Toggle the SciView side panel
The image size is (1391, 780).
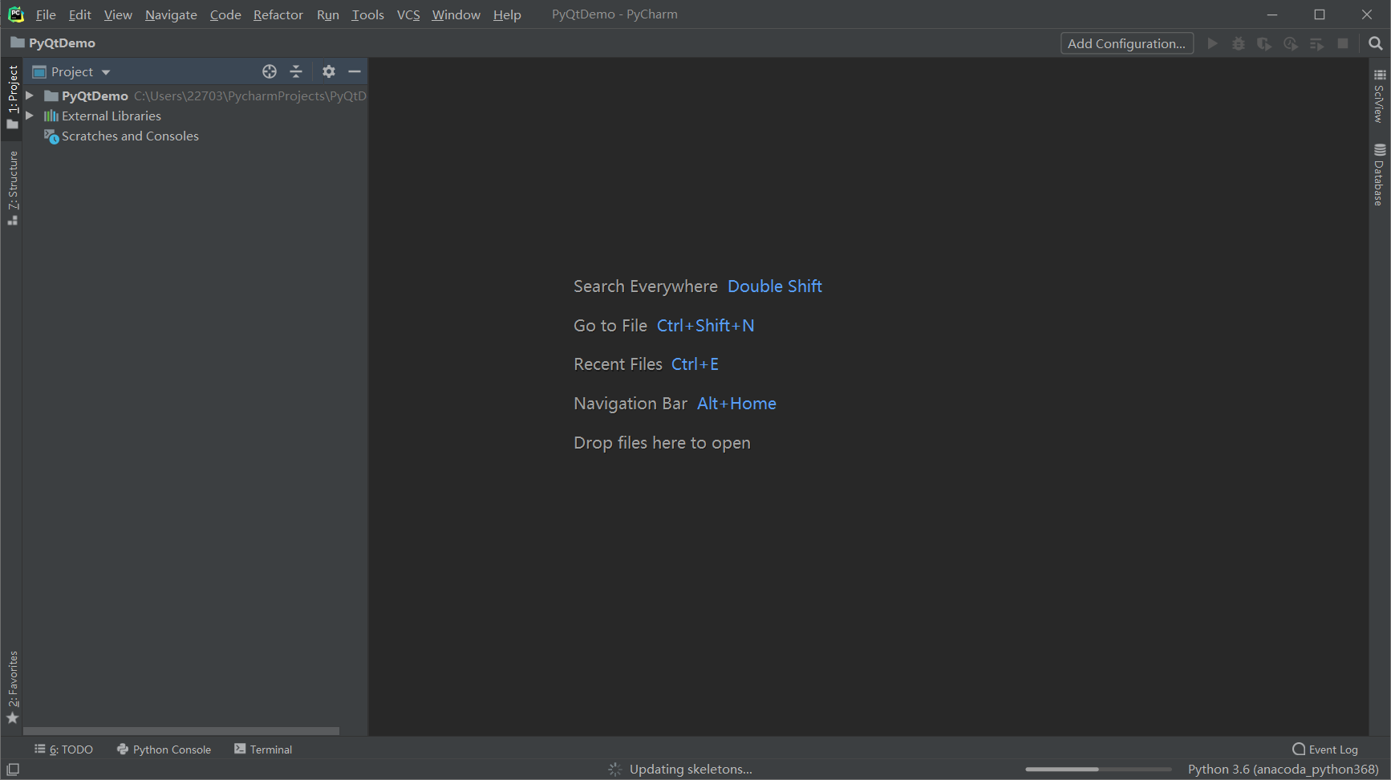coord(1379,96)
